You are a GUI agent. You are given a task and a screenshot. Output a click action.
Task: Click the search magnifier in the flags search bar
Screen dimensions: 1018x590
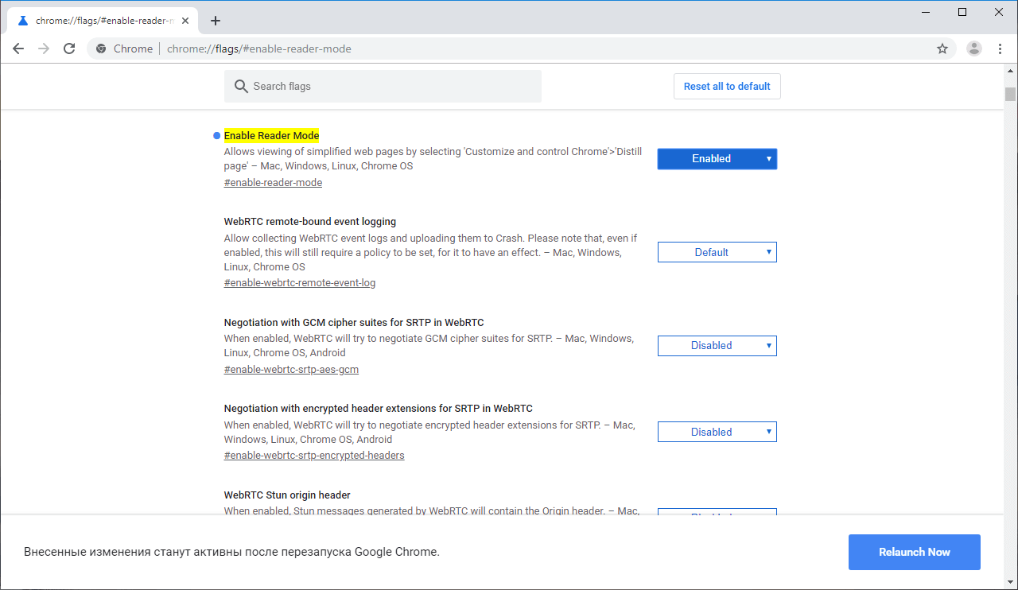point(241,86)
